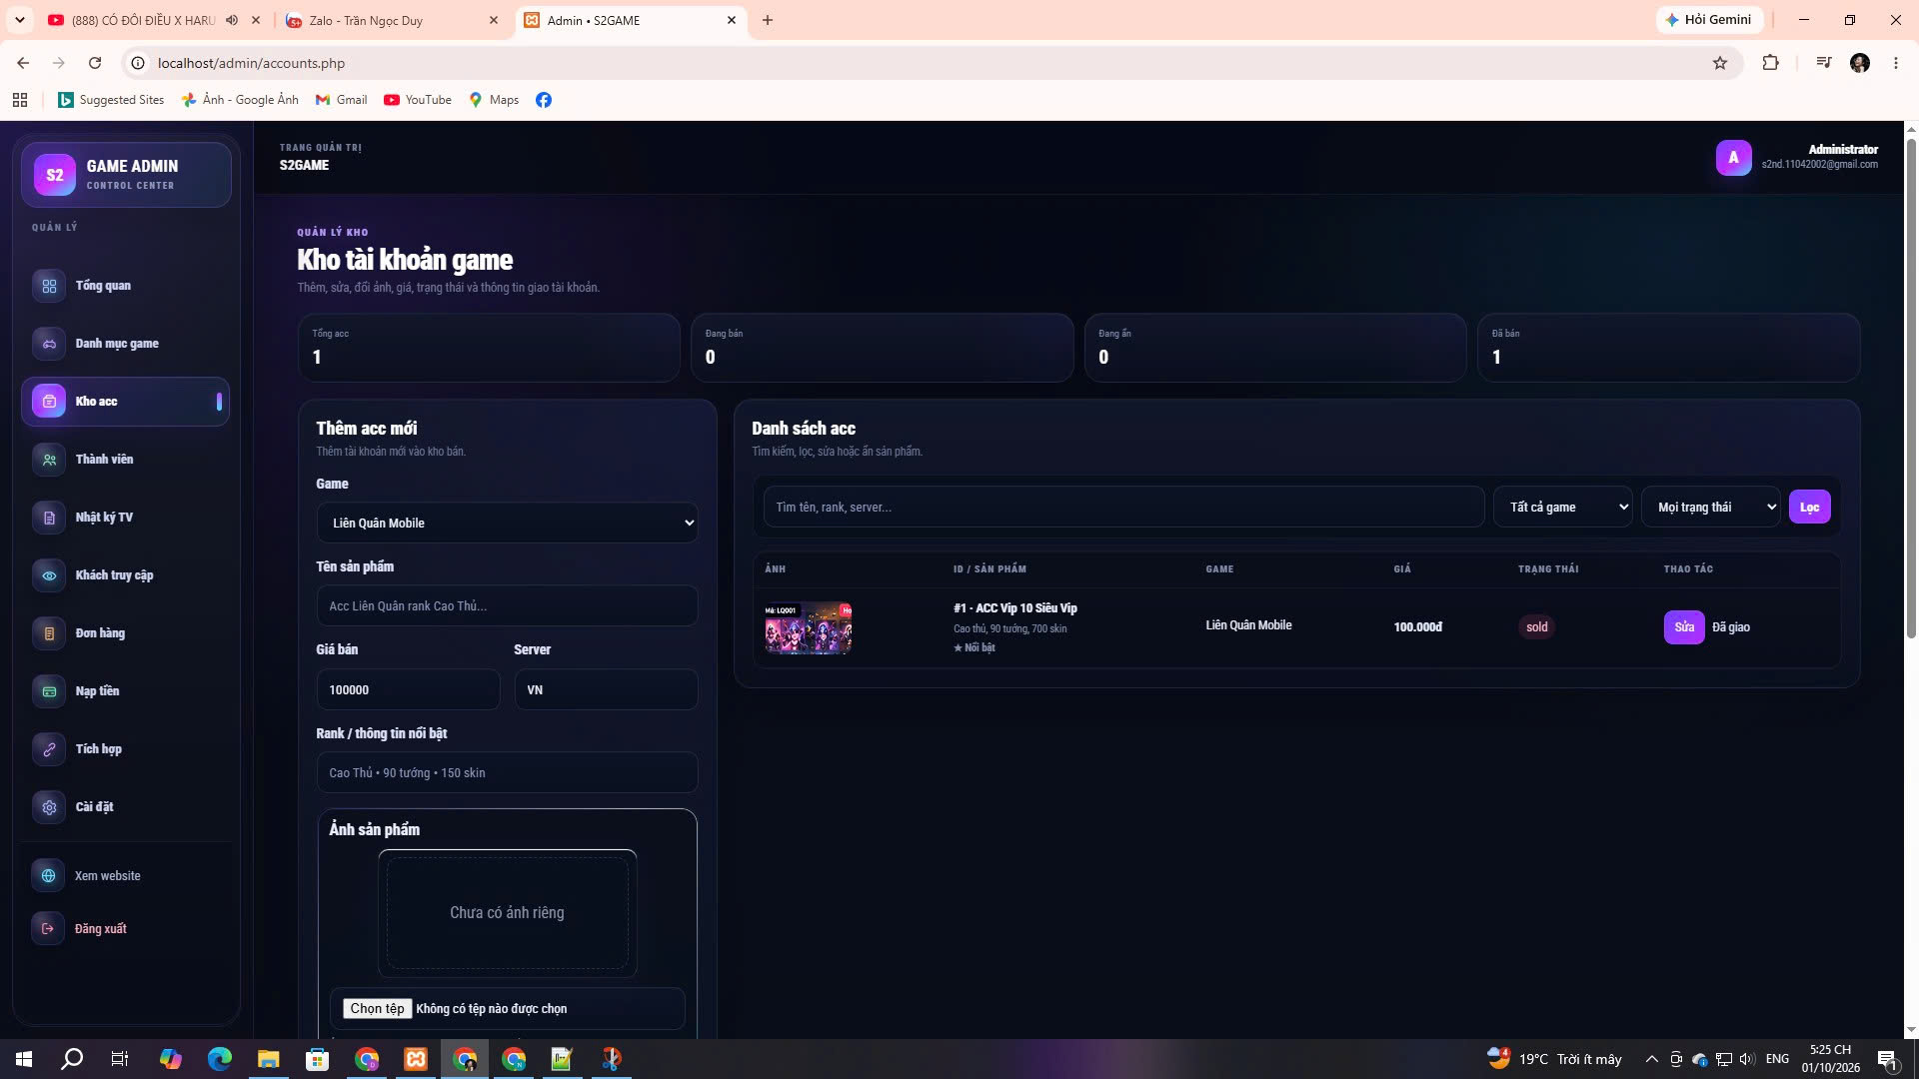The image size is (1919, 1079).
Task: Open the browser Extensions puzzle icon
Action: pyautogui.click(x=1770, y=63)
